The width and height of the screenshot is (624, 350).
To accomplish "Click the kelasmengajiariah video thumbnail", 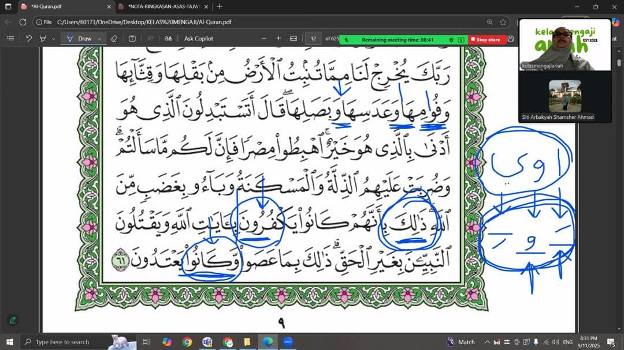I will click(564, 45).
